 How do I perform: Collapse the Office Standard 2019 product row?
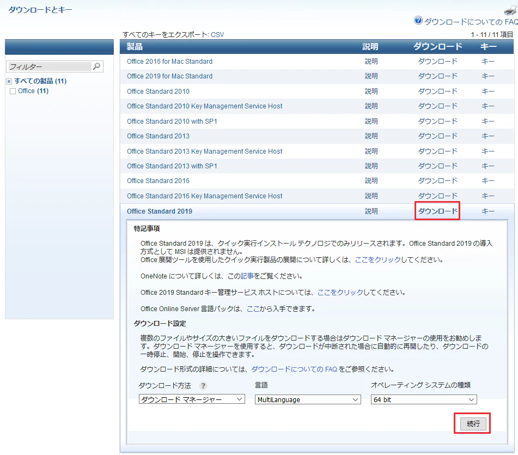tap(160, 211)
